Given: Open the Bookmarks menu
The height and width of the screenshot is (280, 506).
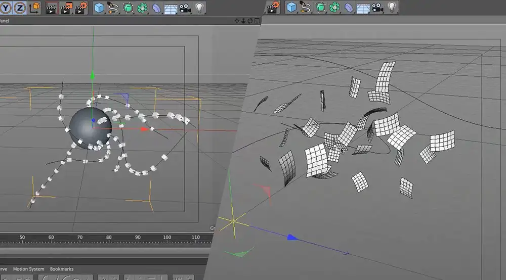Looking at the screenshot, I should (x=62, y=269).
